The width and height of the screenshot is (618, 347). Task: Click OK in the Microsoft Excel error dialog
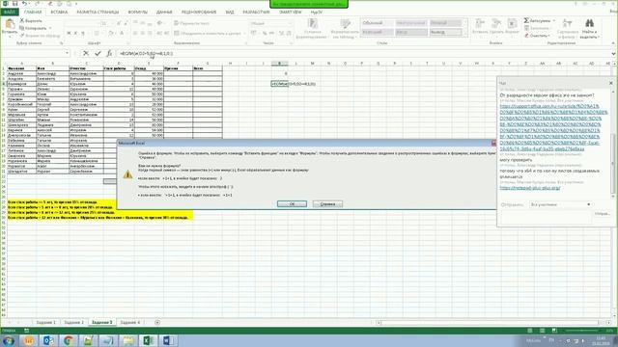coord(292,203)
